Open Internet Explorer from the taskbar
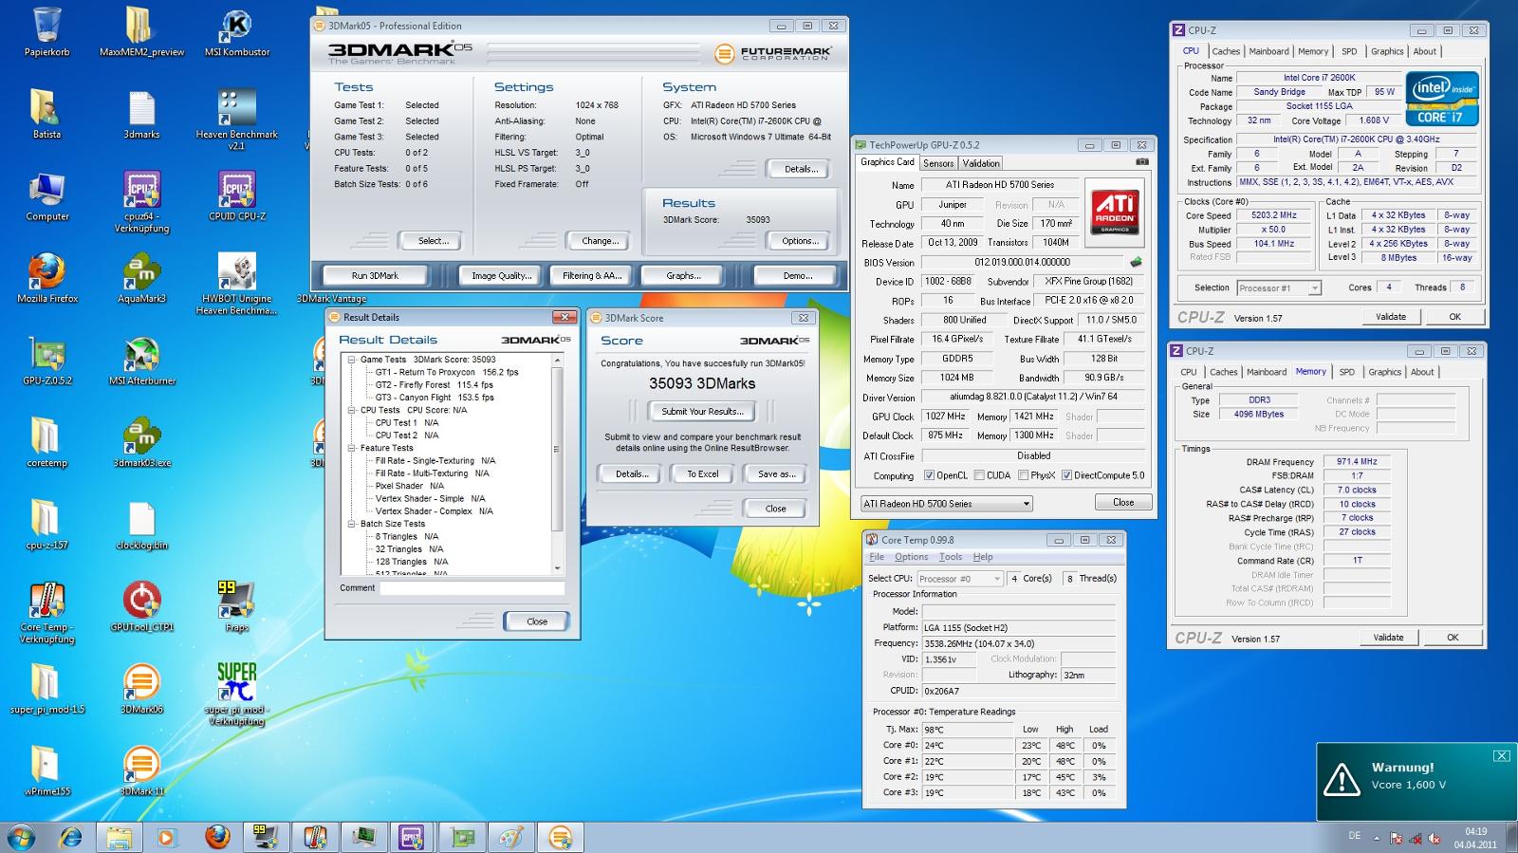 71,838
